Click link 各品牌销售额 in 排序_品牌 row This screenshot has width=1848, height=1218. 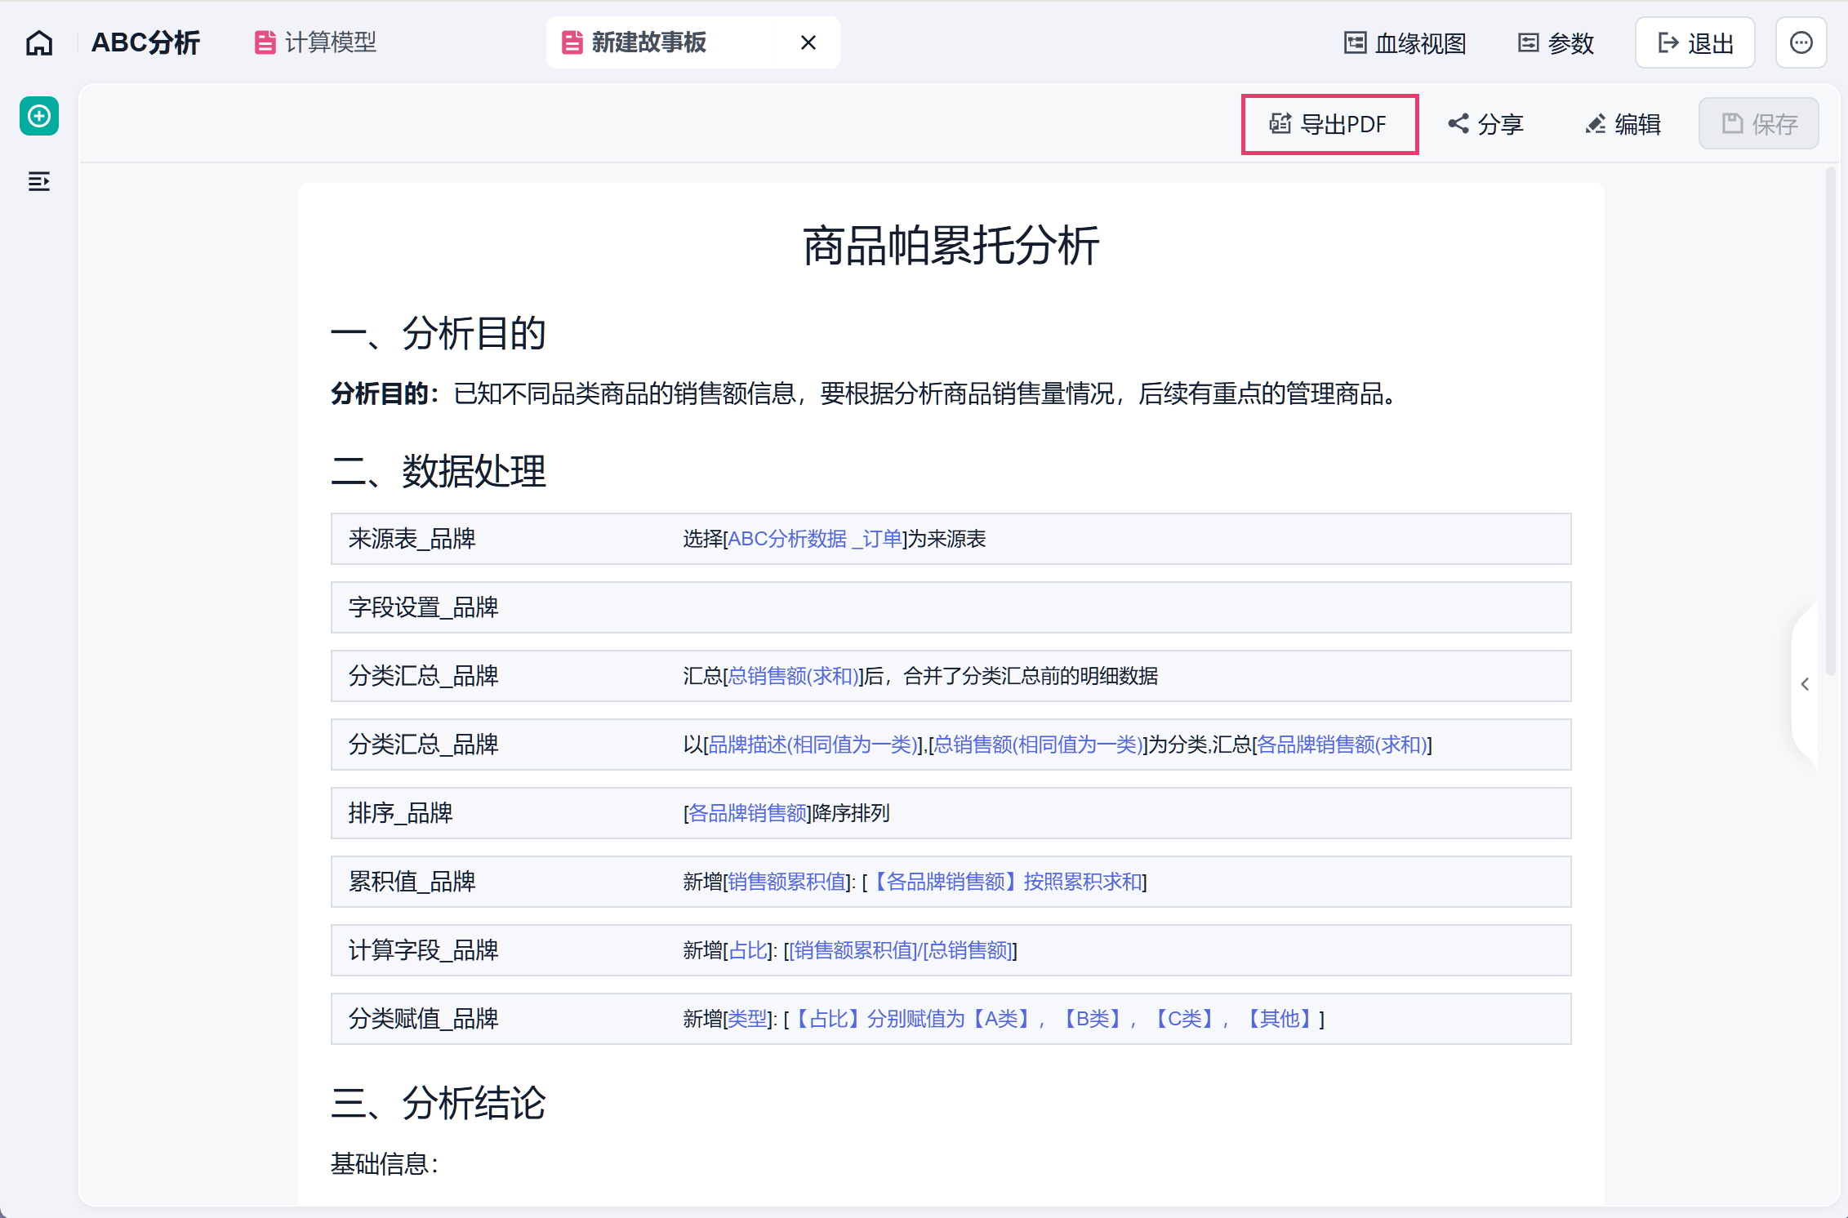coord(748,813)
